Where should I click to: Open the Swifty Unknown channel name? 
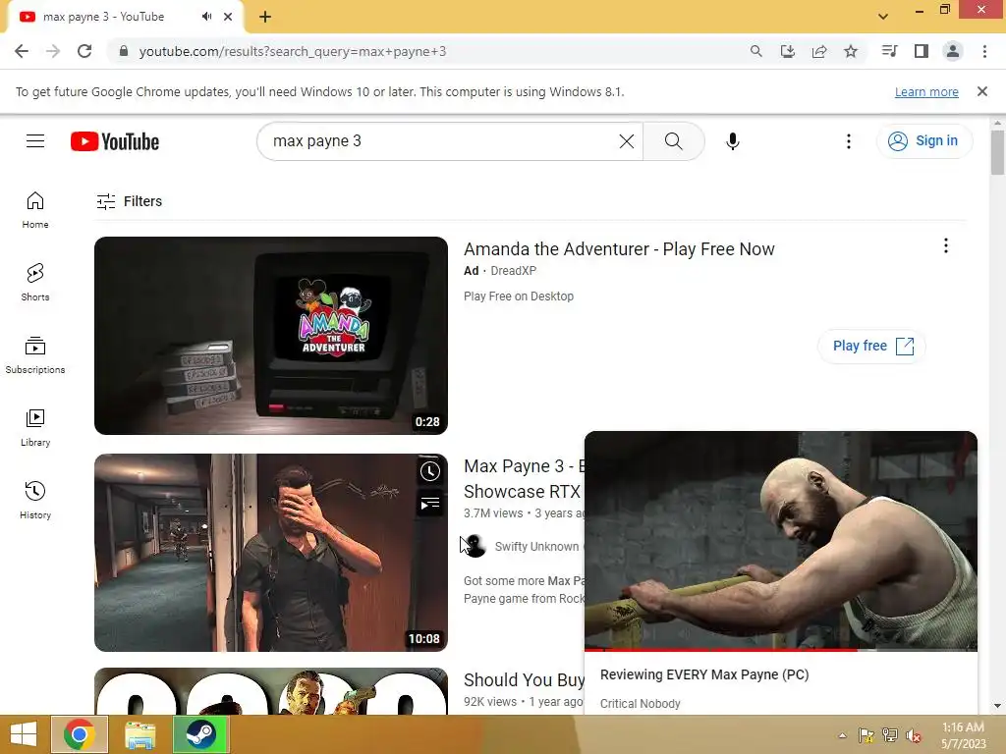536,546
